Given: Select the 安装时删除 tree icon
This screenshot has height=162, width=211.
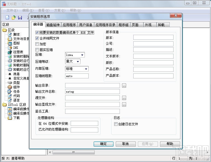Looking at the screenshot, I should (10, 56).
